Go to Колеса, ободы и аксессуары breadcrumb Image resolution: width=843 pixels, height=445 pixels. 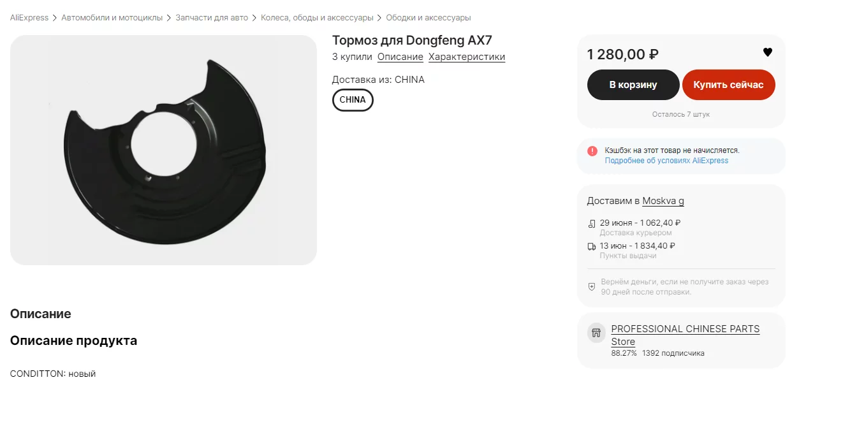coord(317,18)
